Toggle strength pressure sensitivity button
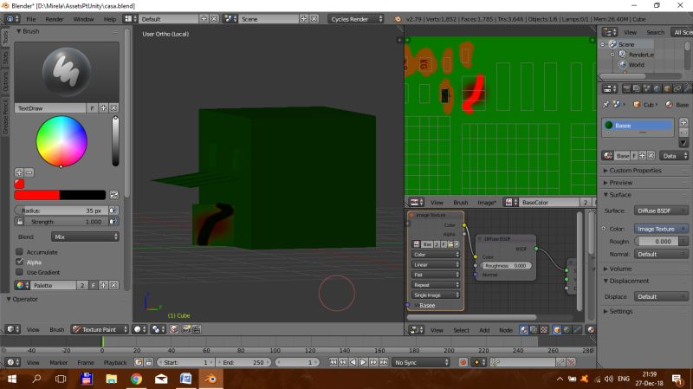 [113, 222]
